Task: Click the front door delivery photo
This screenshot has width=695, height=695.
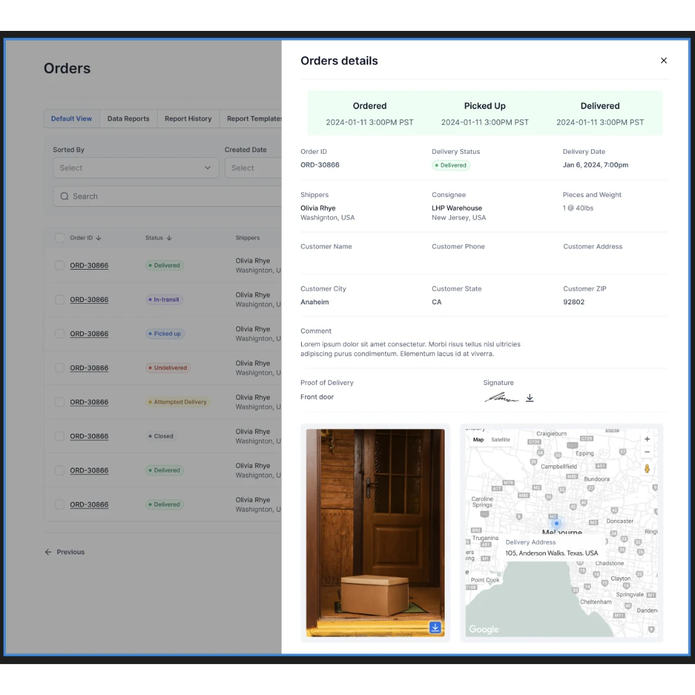Action: [x=375, y=532]
